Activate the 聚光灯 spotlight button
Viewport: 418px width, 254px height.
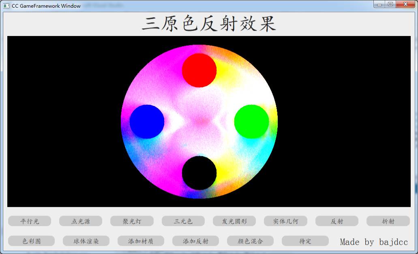point(132,221)
